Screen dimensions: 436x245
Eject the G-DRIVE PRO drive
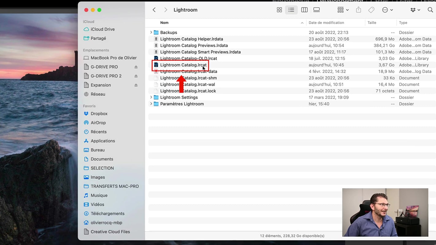click(136, 67)
